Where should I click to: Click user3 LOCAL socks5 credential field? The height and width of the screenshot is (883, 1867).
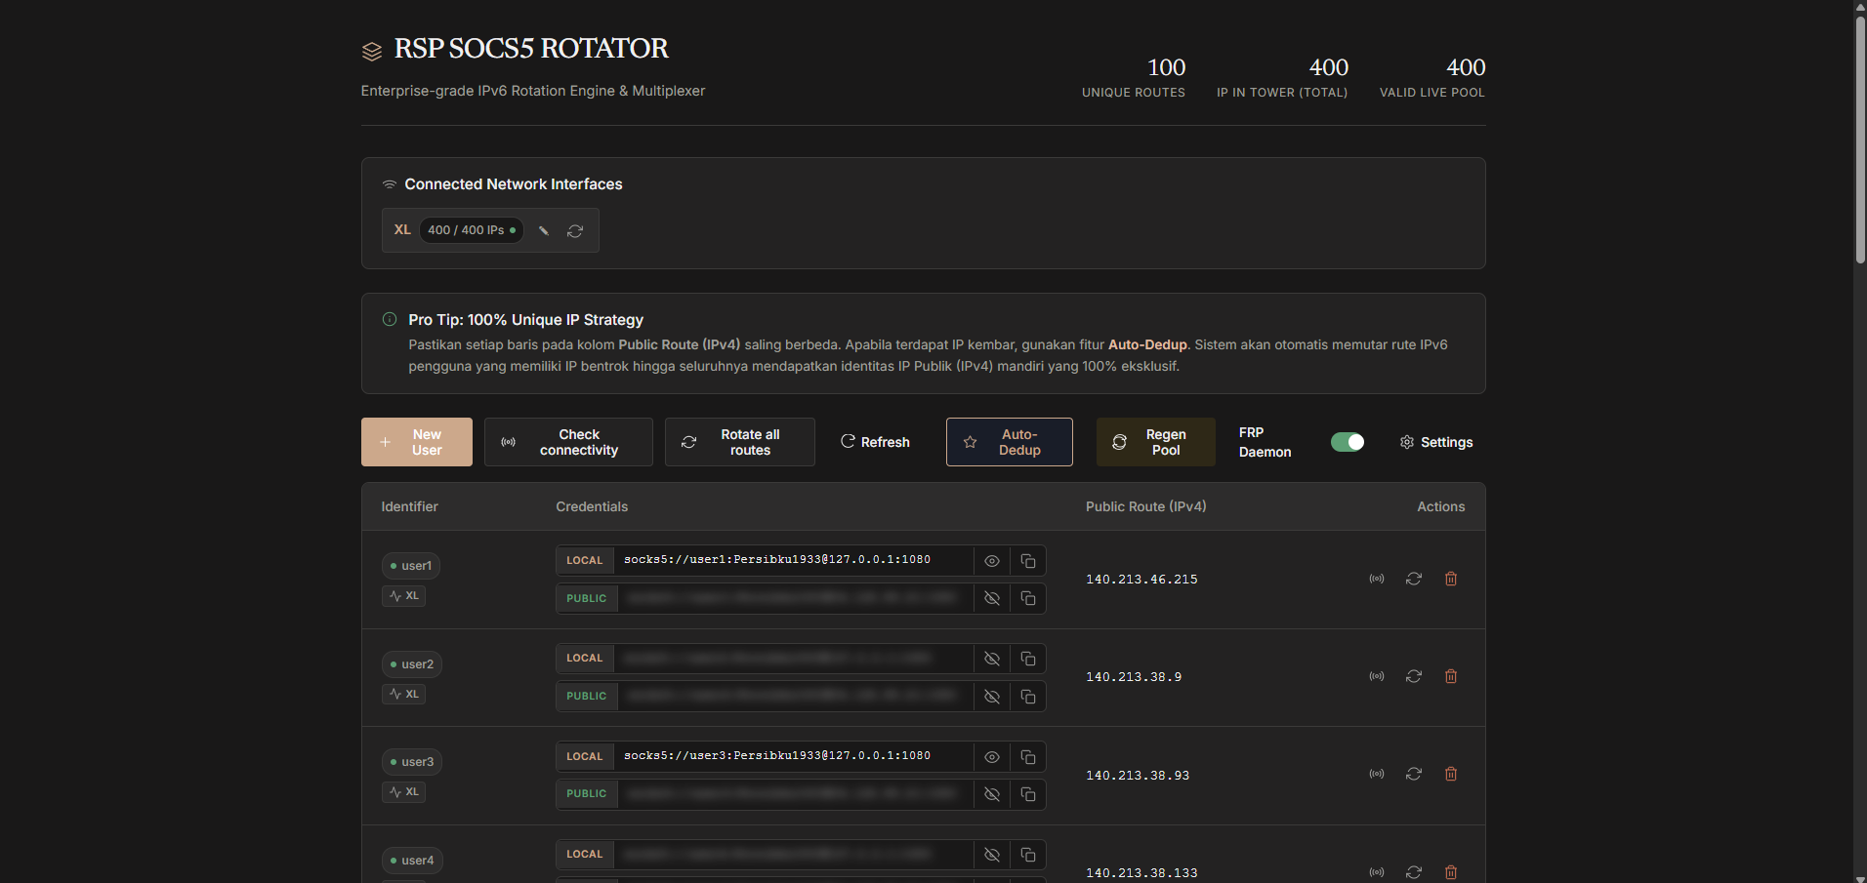click(793, 756)
